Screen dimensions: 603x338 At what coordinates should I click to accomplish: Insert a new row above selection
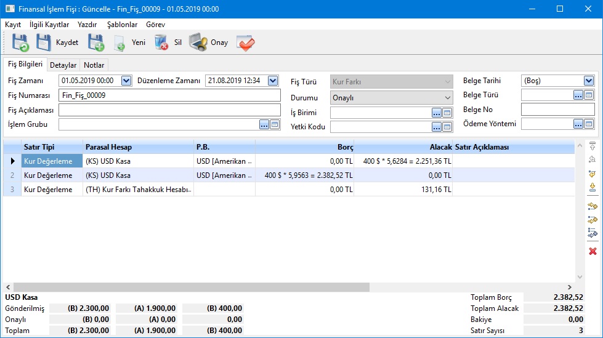593,206
